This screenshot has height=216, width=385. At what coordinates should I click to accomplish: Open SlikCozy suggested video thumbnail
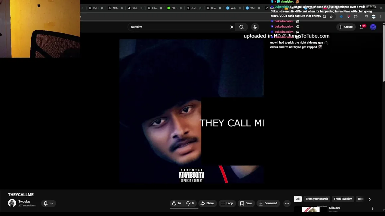click(x=311, y=209)
